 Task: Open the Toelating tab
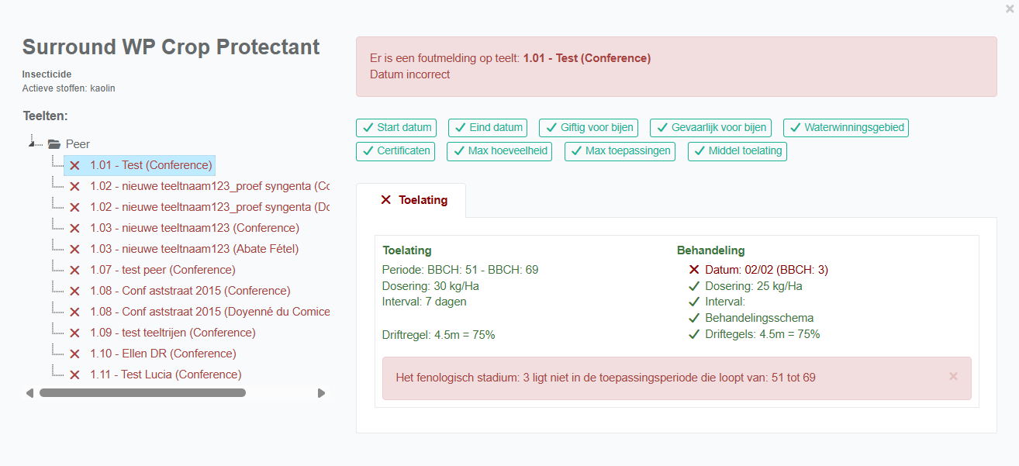click(411, 200)
